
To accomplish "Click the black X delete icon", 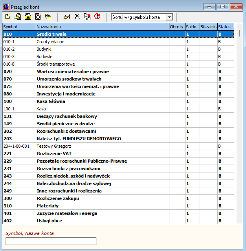I will click(77, 16).
